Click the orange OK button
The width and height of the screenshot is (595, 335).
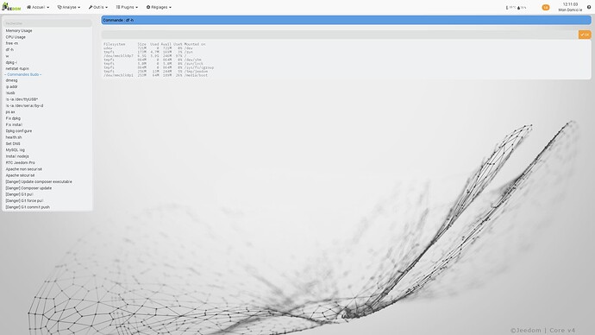[x=585, y=35]
